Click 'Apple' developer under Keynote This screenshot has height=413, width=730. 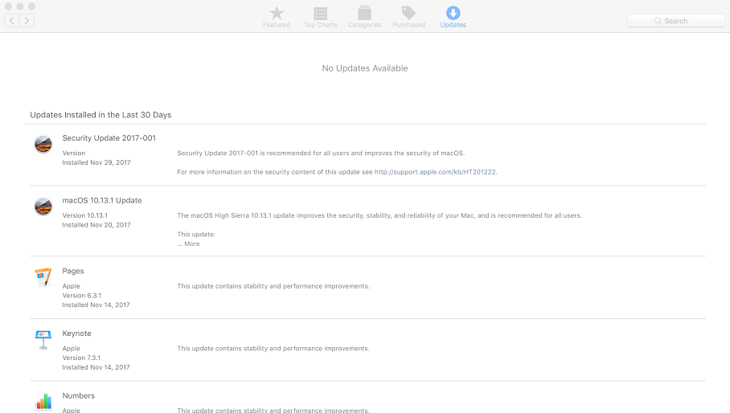pos(72,349)
